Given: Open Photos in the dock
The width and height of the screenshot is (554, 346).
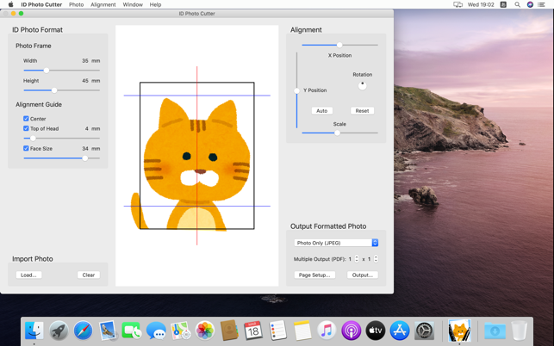Looking at the screenshot, I should (205, 331).
